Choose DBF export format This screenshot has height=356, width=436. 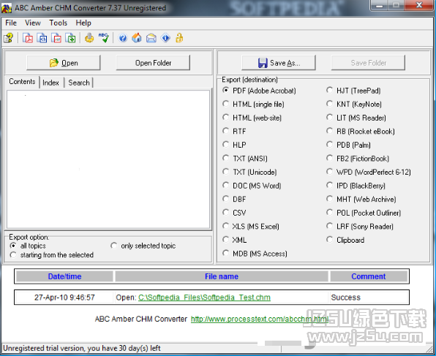pos(235,200)
